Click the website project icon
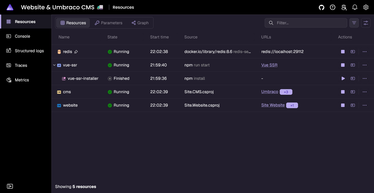 click(59, 105)
